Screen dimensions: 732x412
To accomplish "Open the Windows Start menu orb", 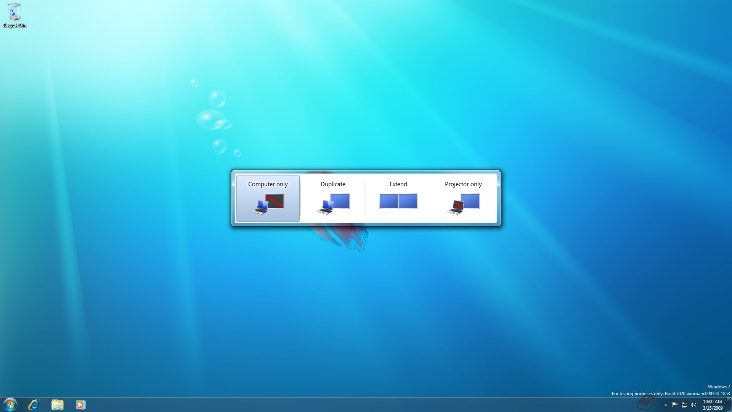I will pos(10,404).
